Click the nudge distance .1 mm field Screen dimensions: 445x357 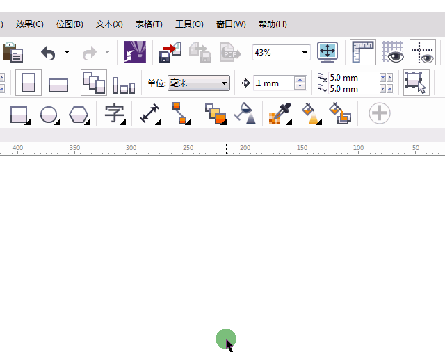(273, 83)
